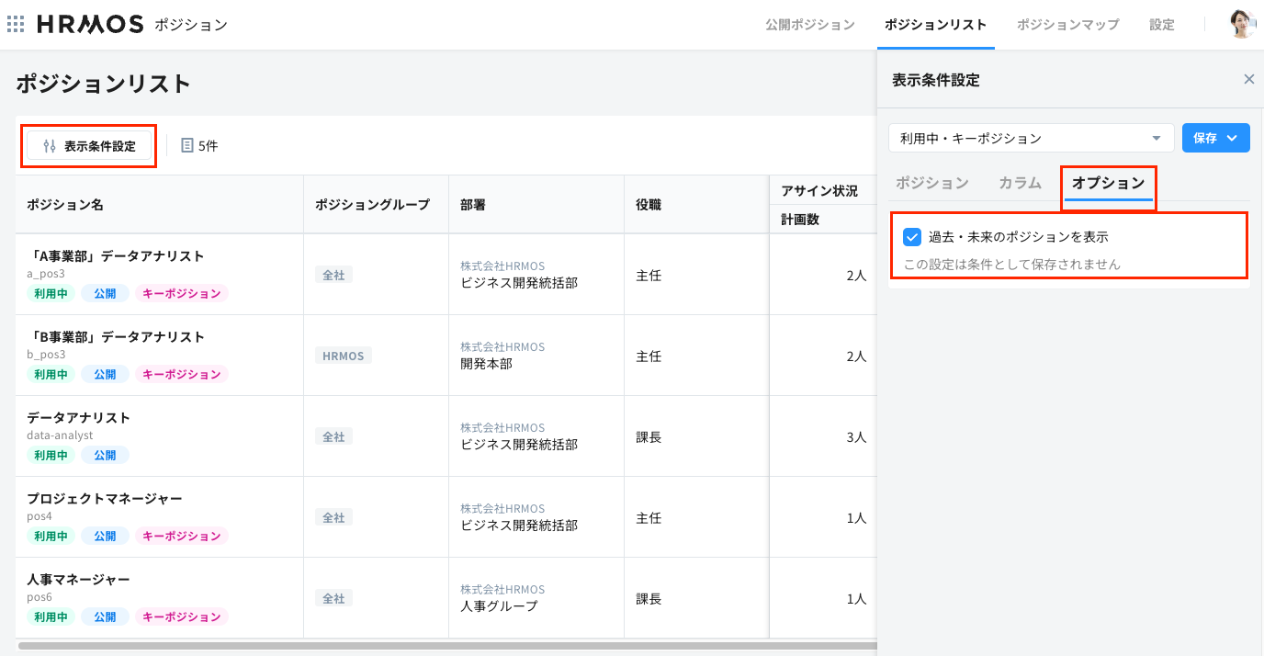Viewport: 1264px width, 656px height.
Task: Click the HRMOS group tag for B事業部 row
Action: click(x=343, y=356)
